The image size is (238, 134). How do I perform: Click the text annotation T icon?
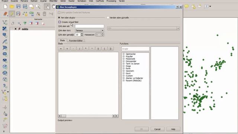coord(207,6)
